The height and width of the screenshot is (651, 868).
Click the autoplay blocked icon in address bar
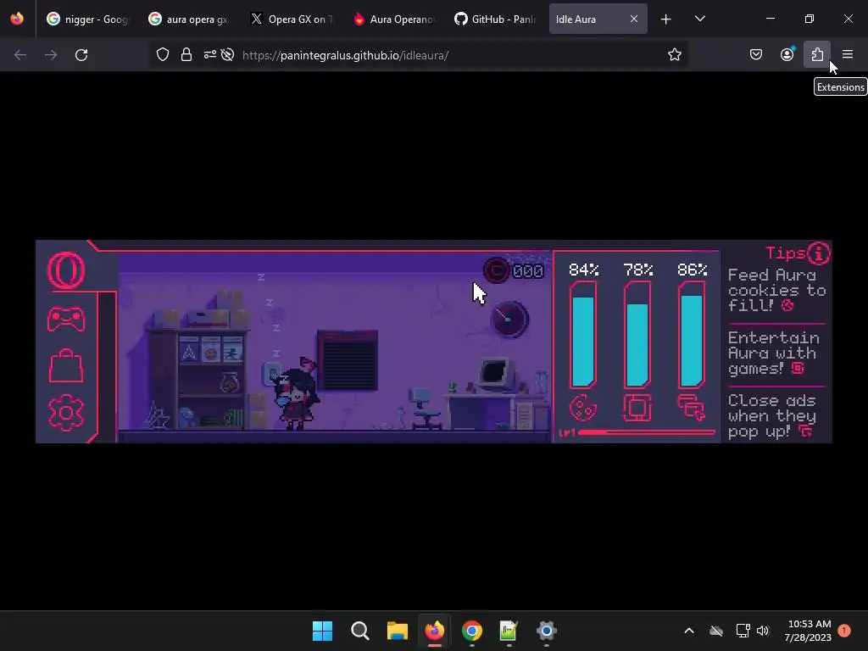[227, 55]
